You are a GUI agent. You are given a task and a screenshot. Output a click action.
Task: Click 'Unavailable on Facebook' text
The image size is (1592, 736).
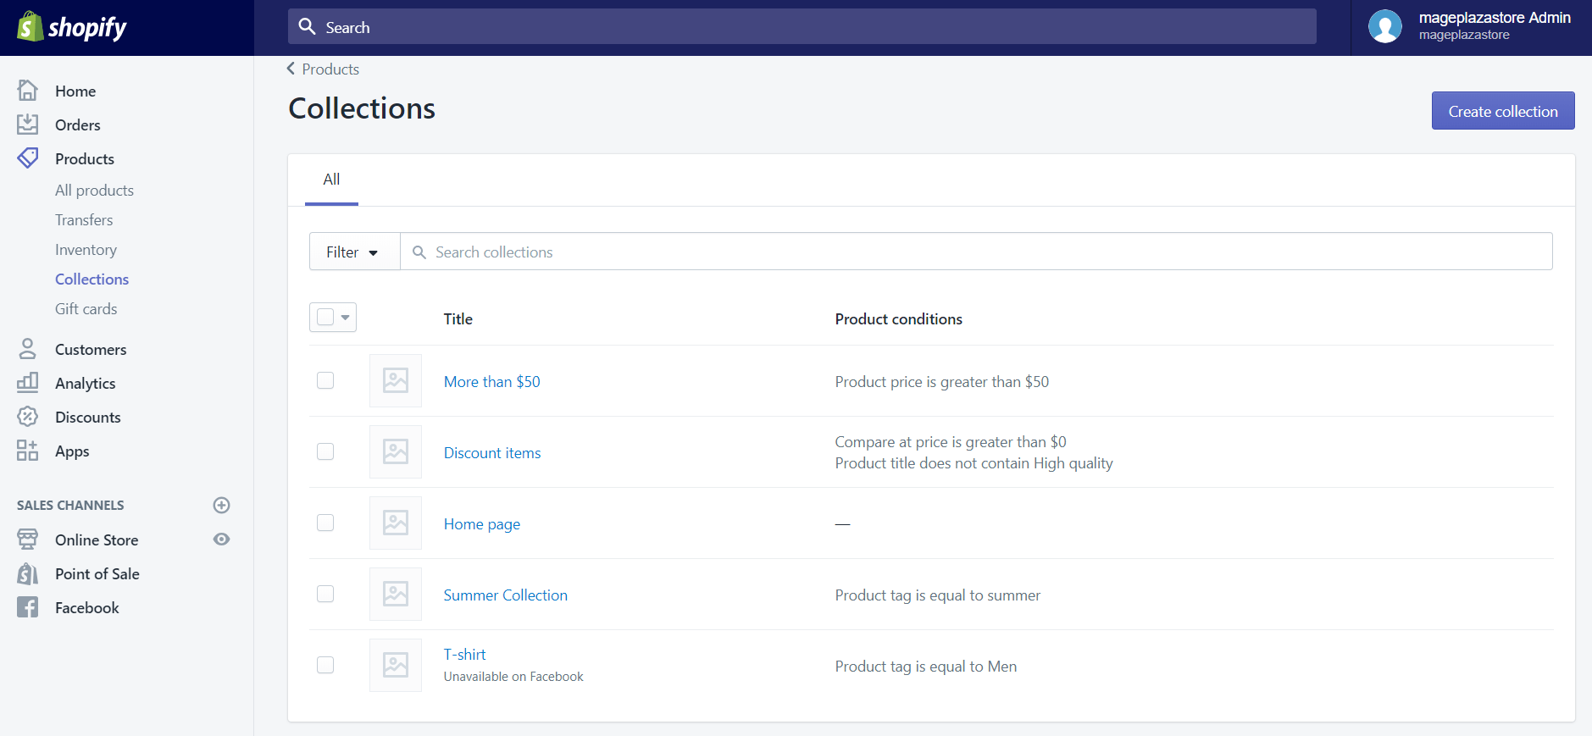click(x=513, y=677)
